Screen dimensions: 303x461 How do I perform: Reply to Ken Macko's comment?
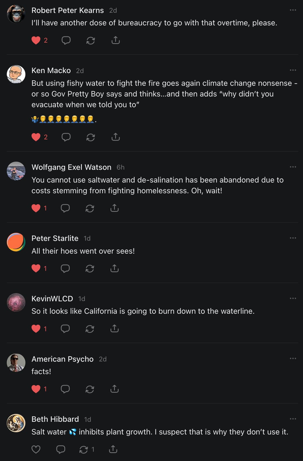click(x=66, y=137)
